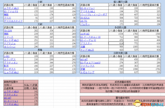
Task: Follow the EZ-ヴォルフ Iausf.F link
Action: click(90, 63)
